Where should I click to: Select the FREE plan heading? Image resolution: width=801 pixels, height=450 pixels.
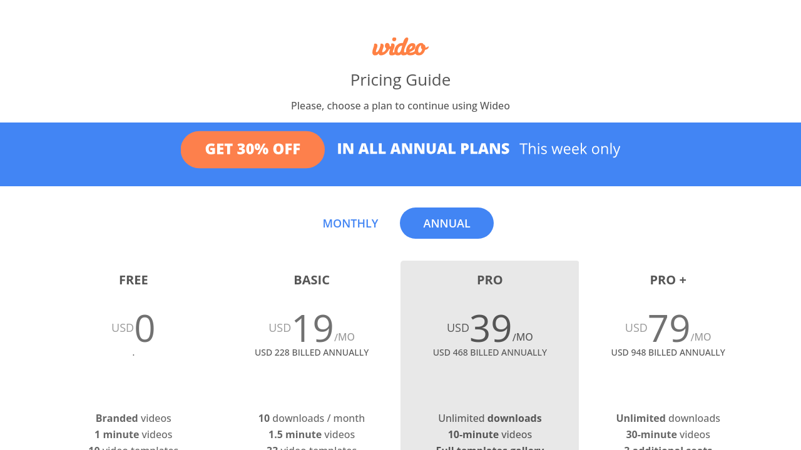click(x=133, y=280)
